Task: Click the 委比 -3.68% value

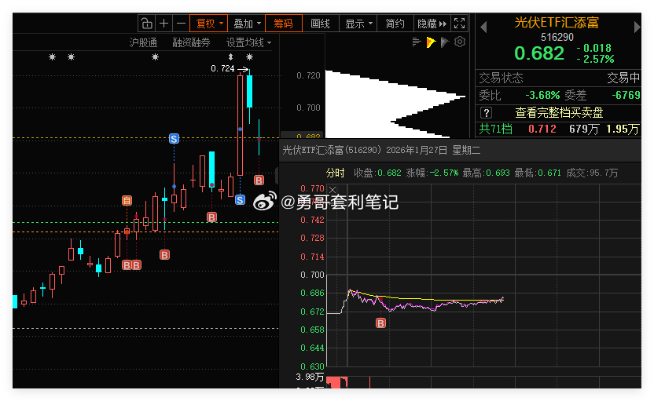Action: click(542, 96)
